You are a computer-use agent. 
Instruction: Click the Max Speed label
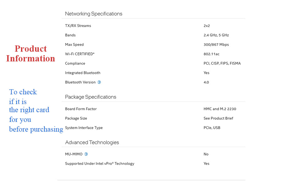74,44
